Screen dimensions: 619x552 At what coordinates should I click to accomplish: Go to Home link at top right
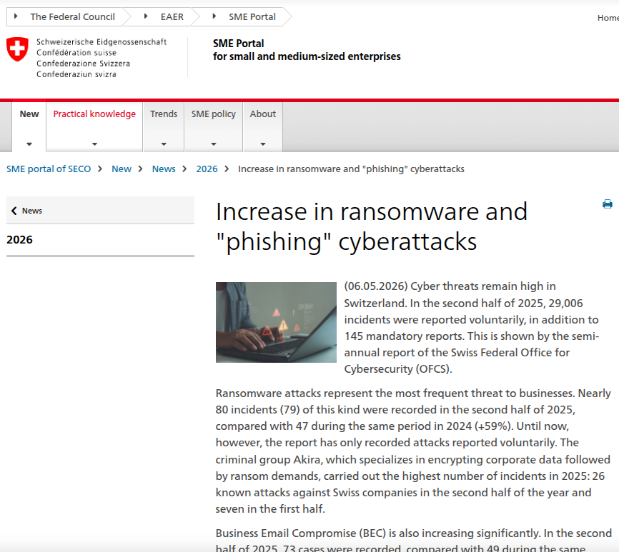[608, 18]
